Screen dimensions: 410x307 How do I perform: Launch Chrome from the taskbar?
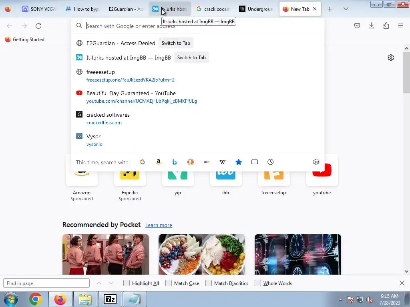[x=36, y=299]
